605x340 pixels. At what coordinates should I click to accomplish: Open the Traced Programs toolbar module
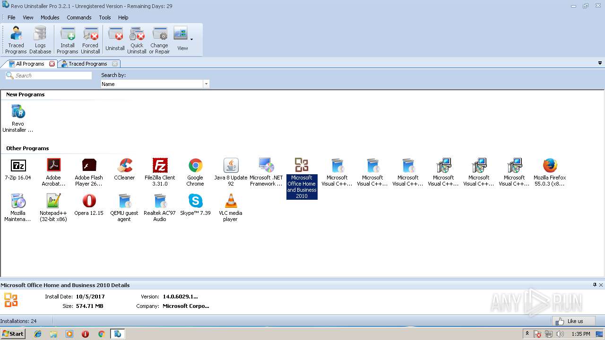16,40
